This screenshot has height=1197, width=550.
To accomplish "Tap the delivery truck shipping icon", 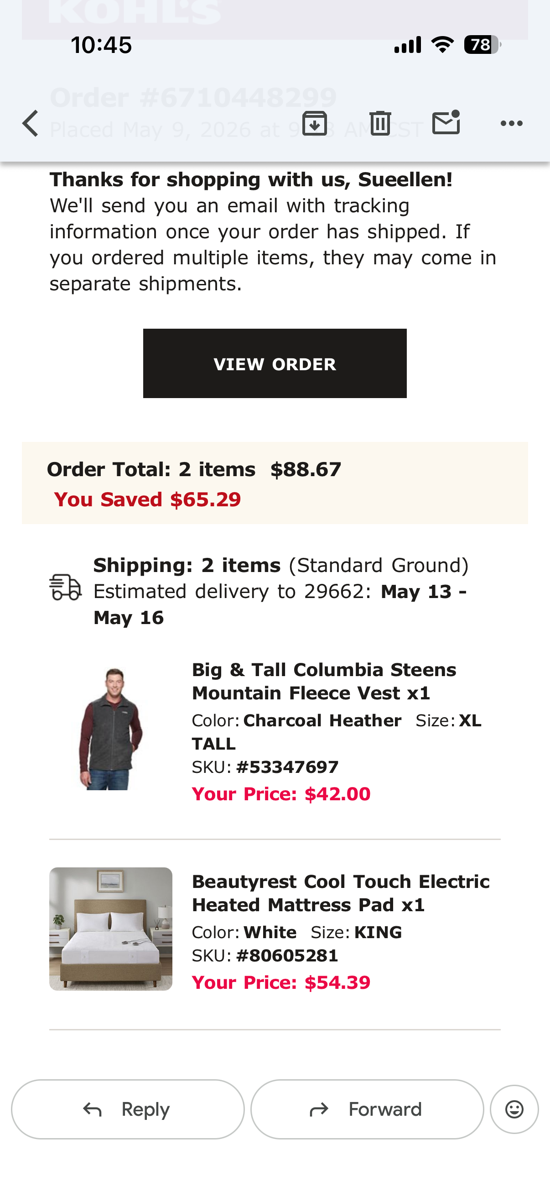I will click(x=65, y=588).
